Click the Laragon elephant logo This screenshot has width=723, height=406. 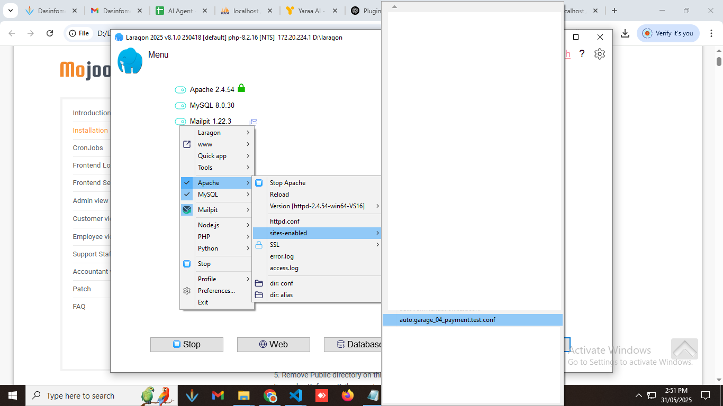tap(130, 61)
